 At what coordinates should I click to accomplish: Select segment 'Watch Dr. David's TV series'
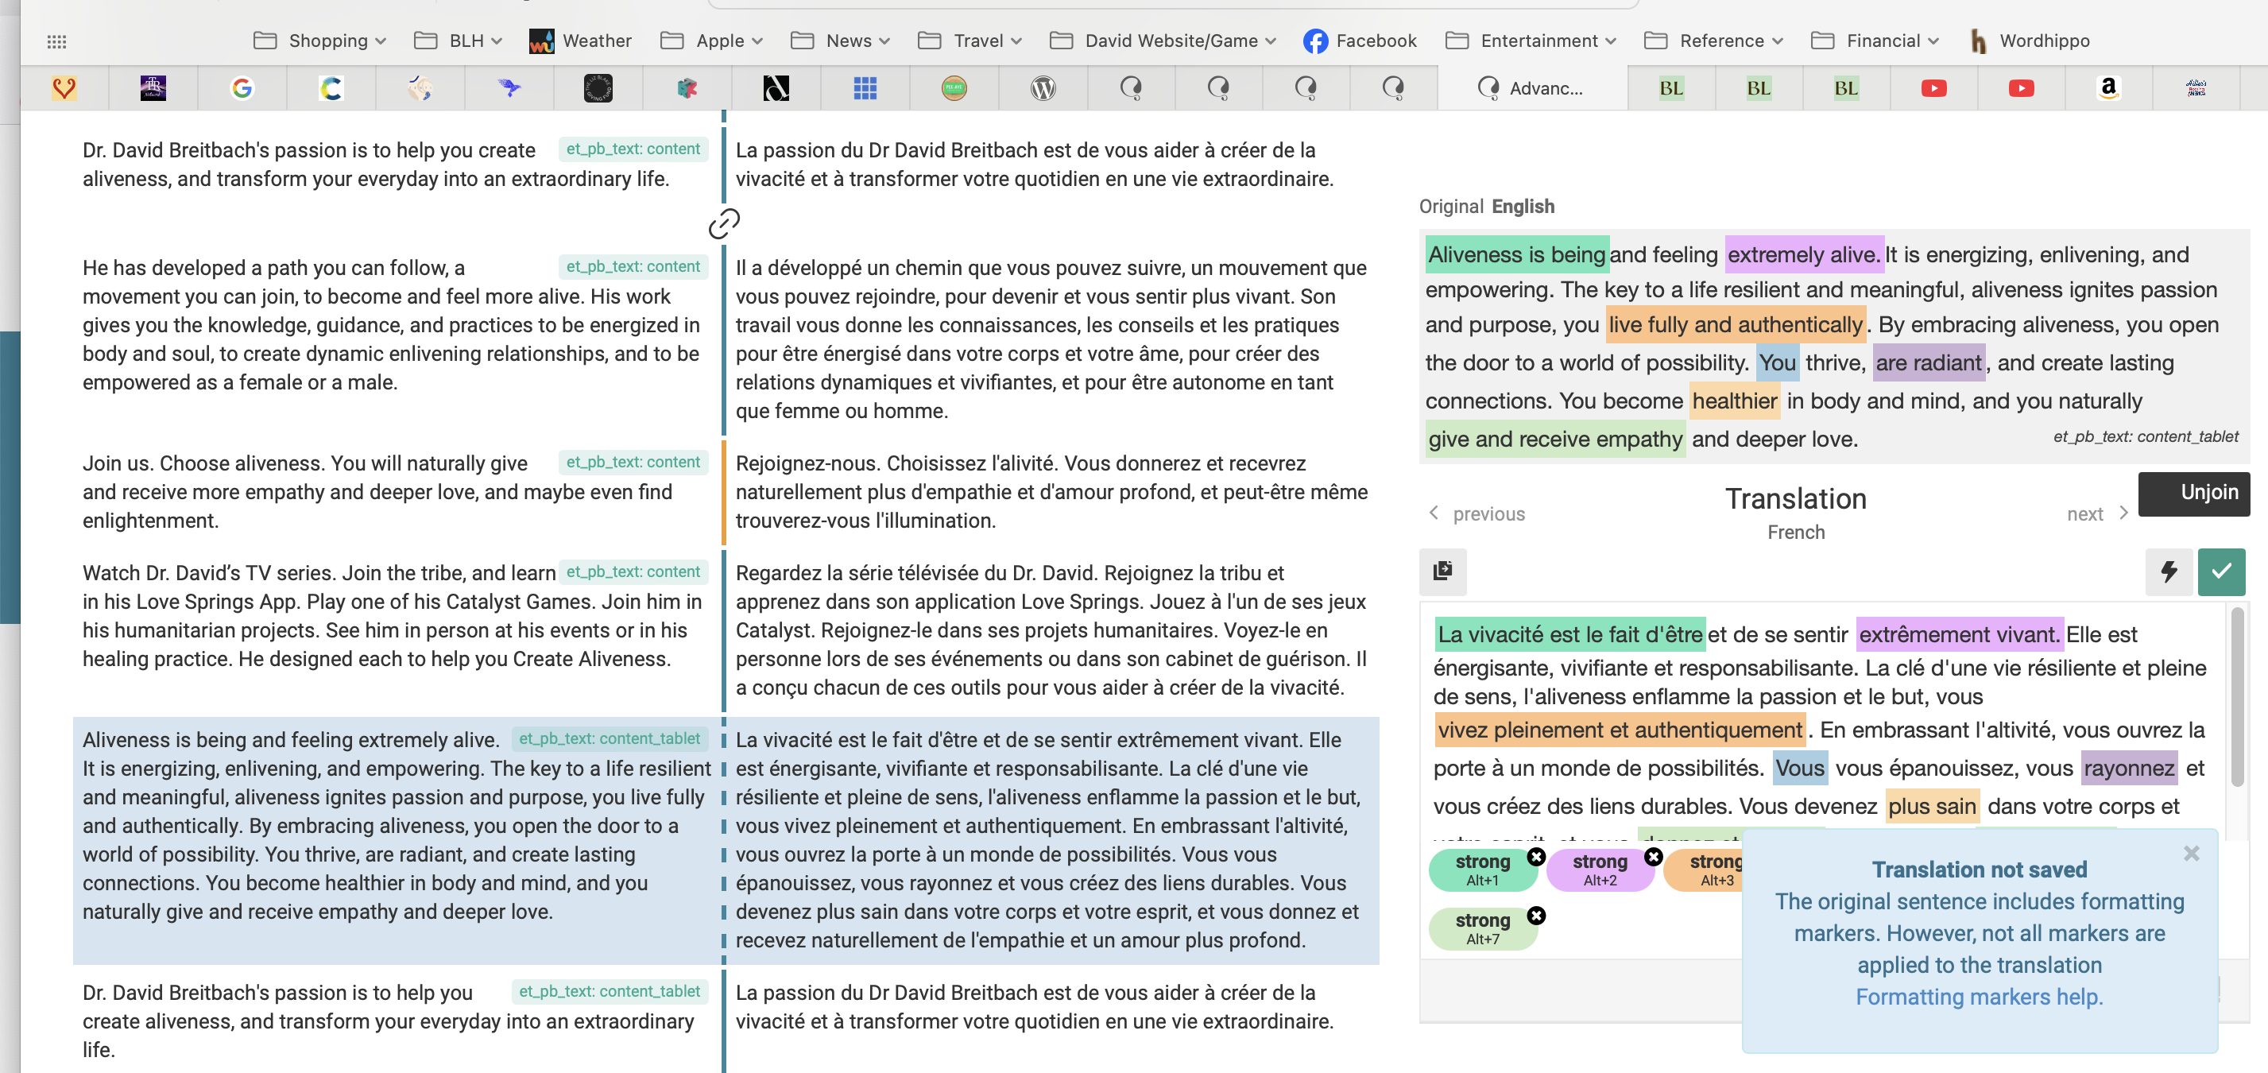pos(391,616)
